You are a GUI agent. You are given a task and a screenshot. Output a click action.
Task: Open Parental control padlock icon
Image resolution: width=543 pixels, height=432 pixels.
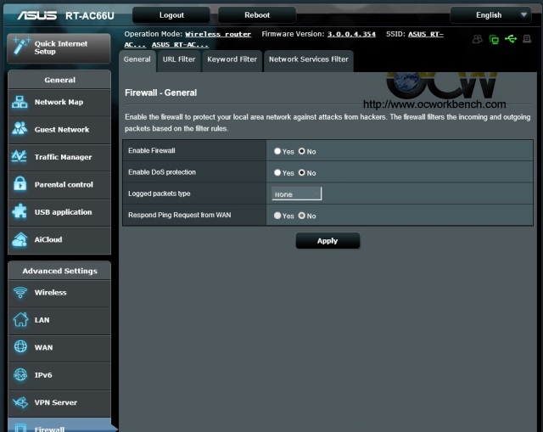[x=20, y=183]
